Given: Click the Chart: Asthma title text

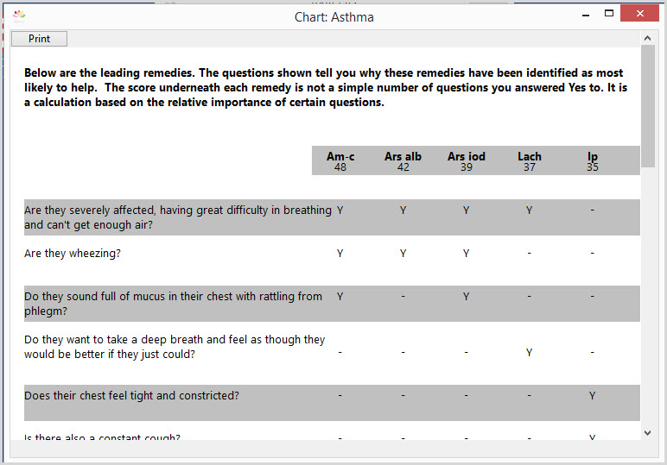Looking at the screenshot, I should (x=333, y=17).
